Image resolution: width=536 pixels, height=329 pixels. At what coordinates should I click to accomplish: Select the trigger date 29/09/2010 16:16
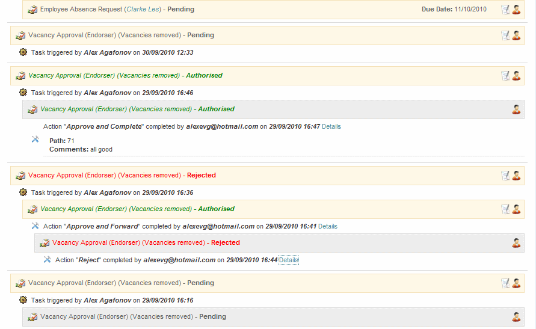click(x=167, y=300)
